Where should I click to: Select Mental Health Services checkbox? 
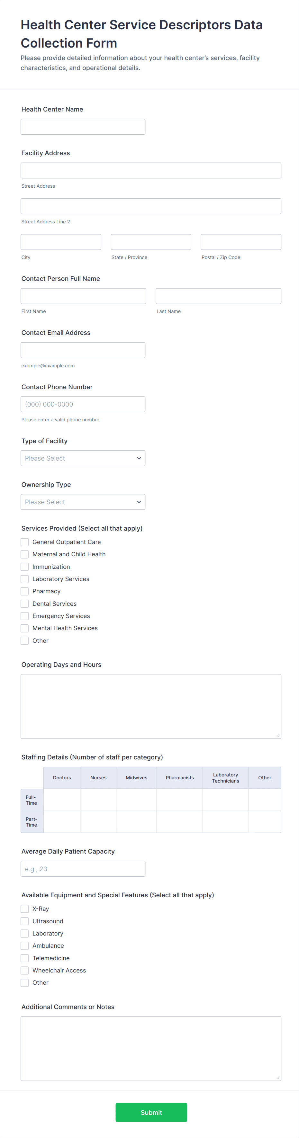point(25,628)
